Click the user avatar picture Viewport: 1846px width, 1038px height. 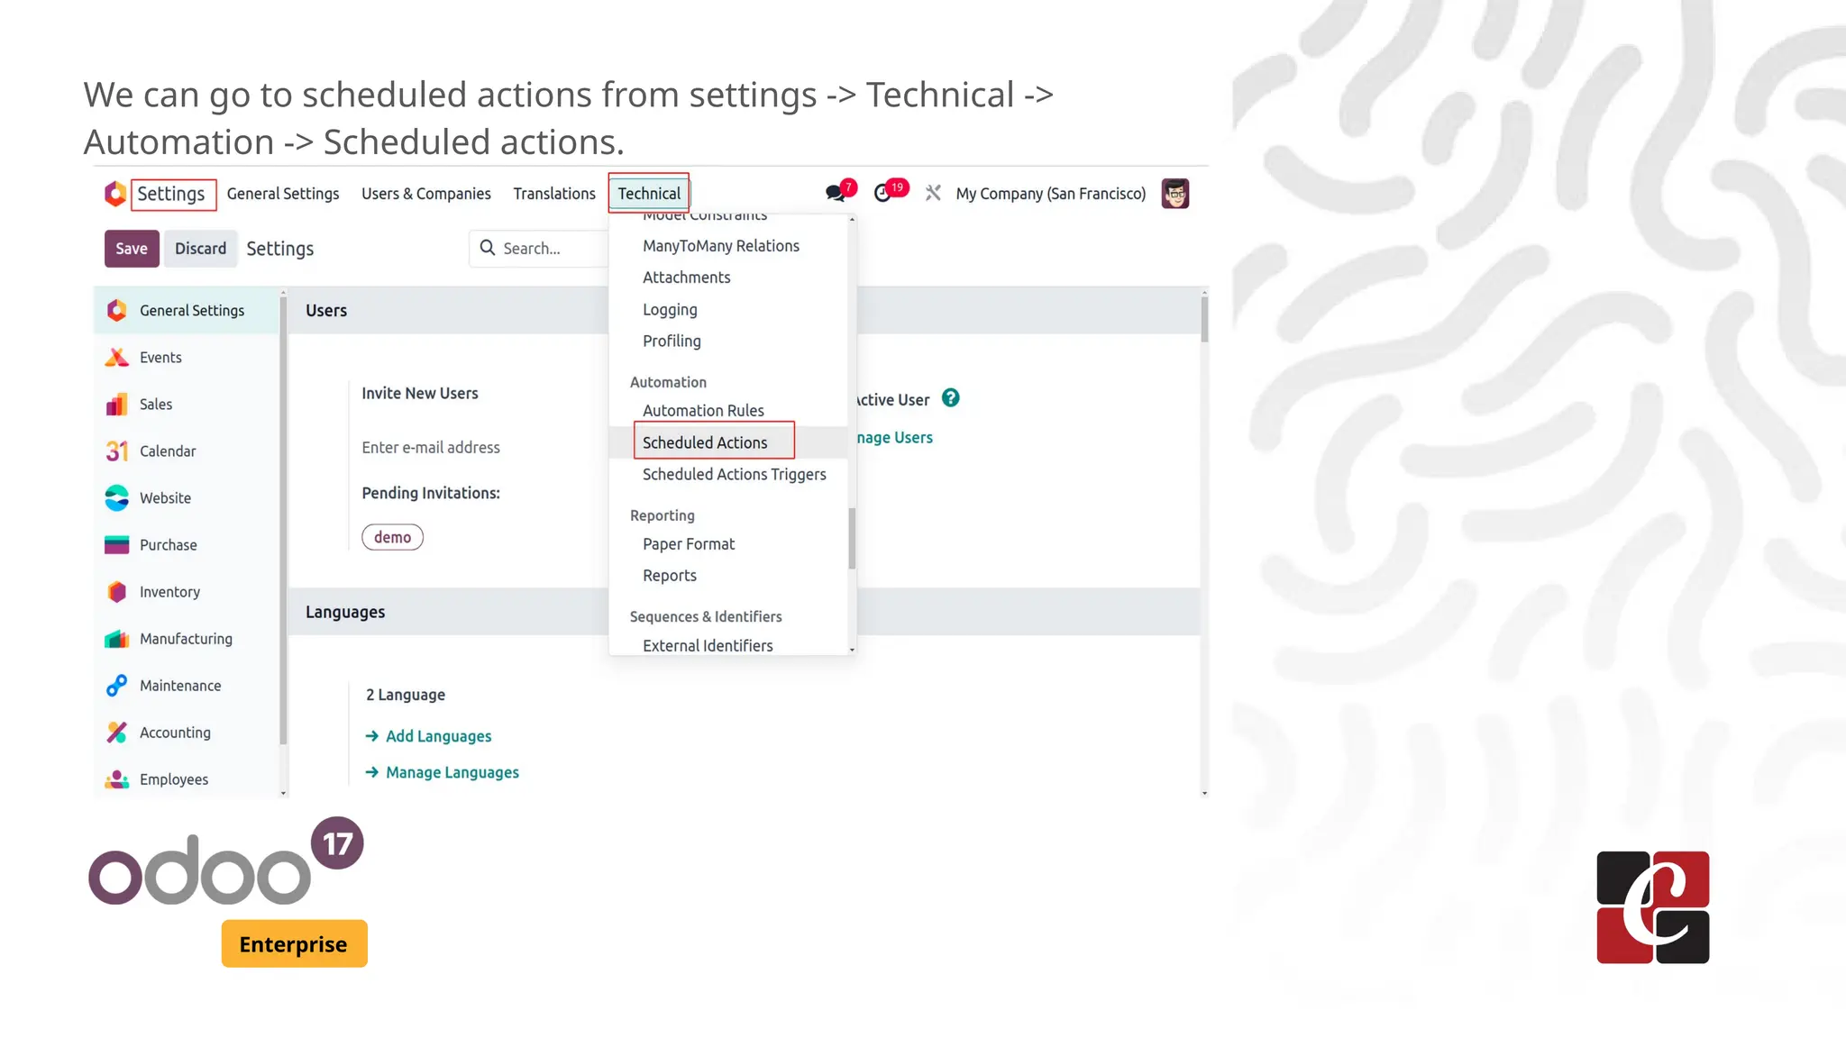pos(1174,194)
